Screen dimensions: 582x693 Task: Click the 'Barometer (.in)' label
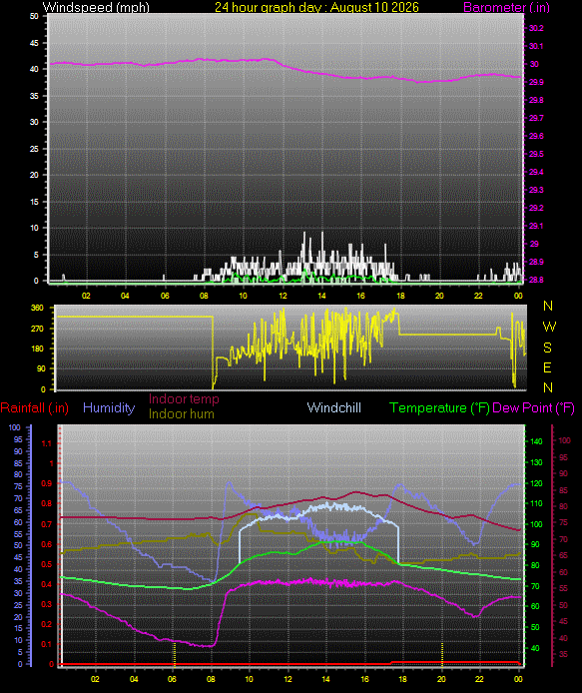506,7
